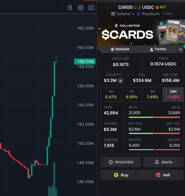This screenshot has height=196, width=185.
Task: Click the VOLUME $5.3M value
Action: (x=110, y=129)
